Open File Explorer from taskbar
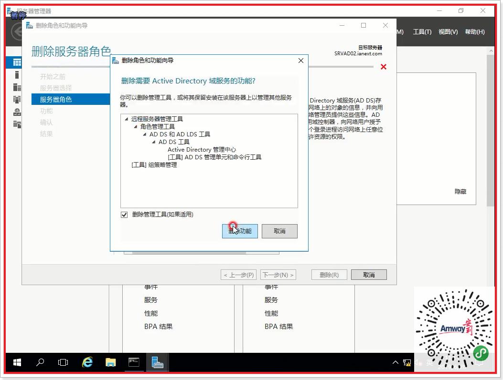Viewport: 503px width, 380px height. pos(111,362)
